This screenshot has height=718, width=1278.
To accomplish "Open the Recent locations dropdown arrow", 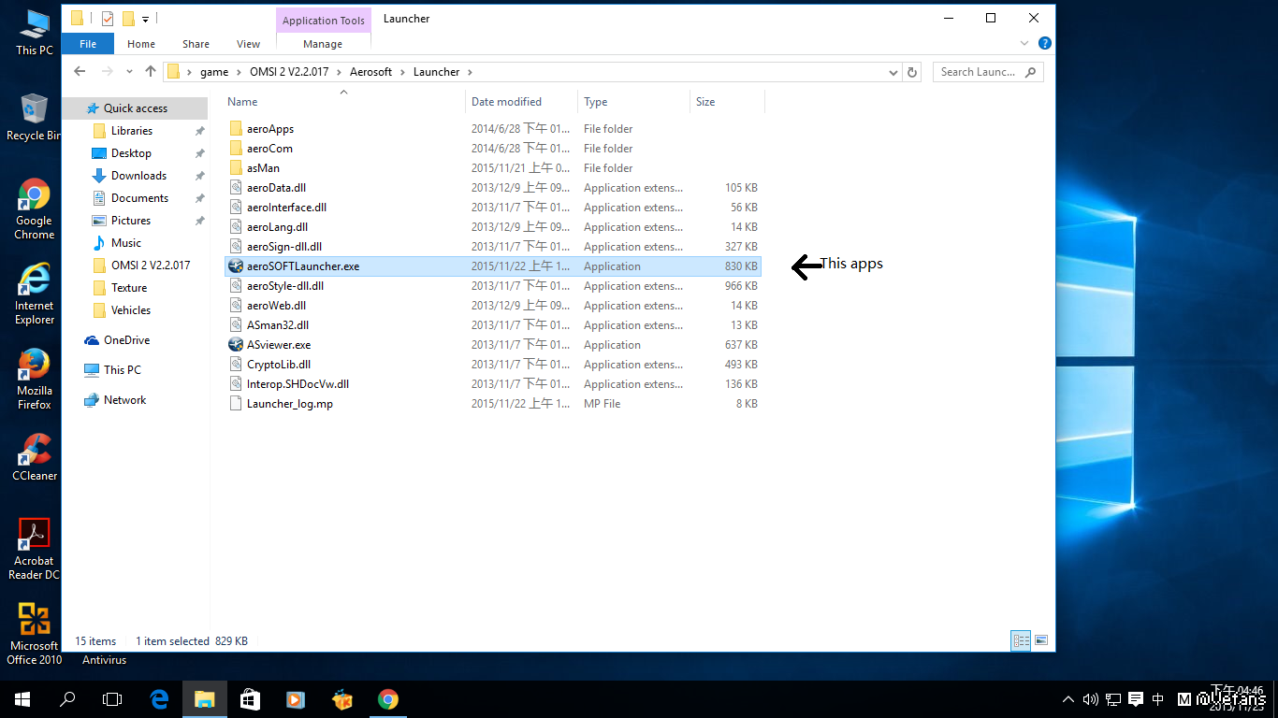I will click(x=129, y=72).
